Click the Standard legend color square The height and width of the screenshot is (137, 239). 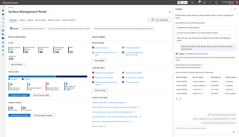(x=9, y=79)
